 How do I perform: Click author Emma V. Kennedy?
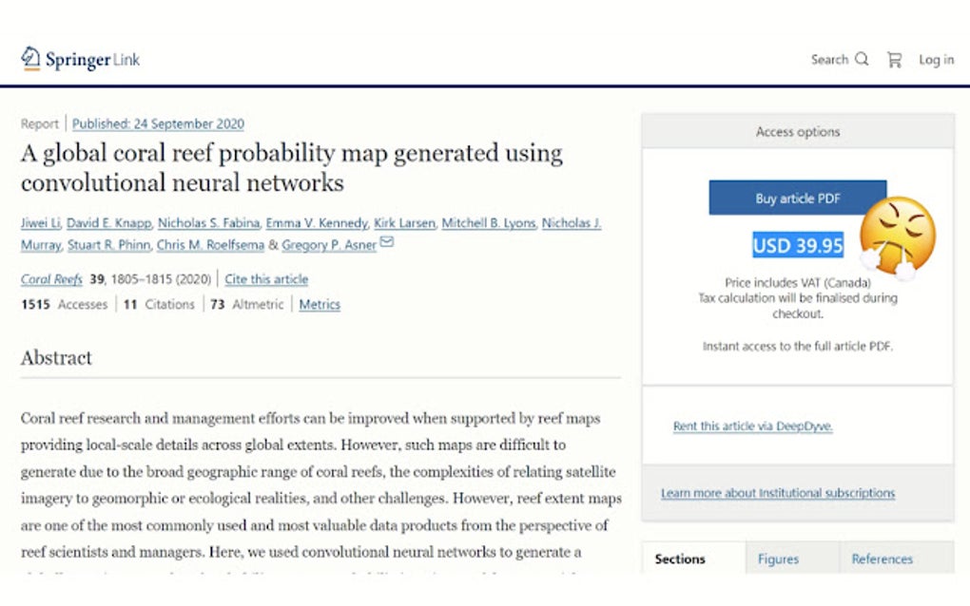(x=317, y=223)
